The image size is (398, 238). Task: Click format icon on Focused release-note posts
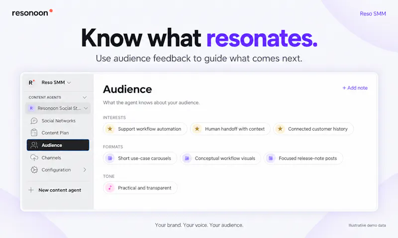[271, 158]
